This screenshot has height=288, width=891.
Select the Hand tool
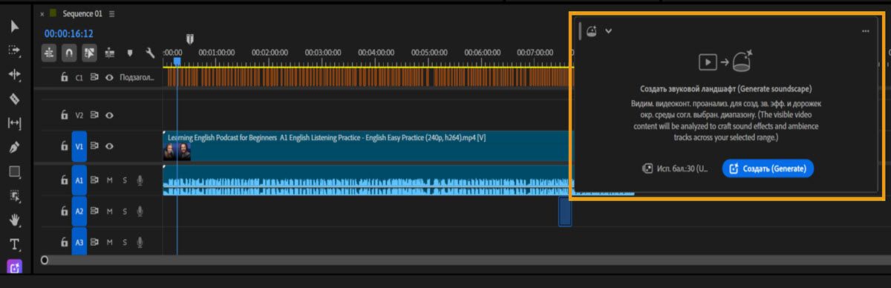14,220
